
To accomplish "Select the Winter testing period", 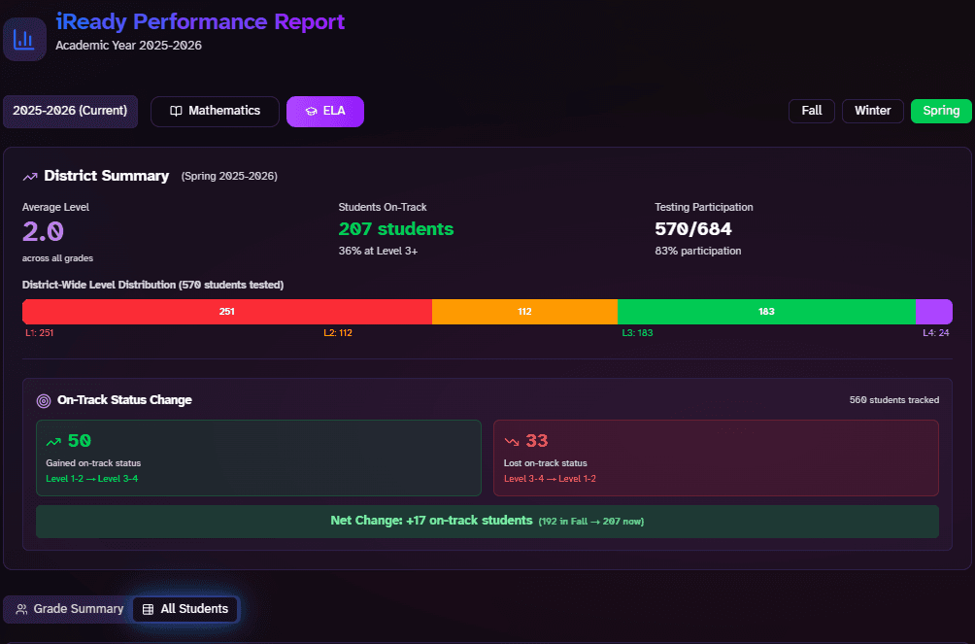I will (x=872, y=111).
